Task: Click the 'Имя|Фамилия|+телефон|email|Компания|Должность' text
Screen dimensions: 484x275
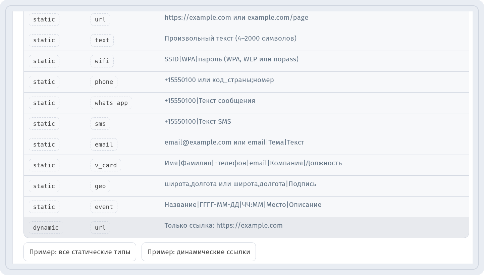Action: pyautogui.click(x=253, y=163)
